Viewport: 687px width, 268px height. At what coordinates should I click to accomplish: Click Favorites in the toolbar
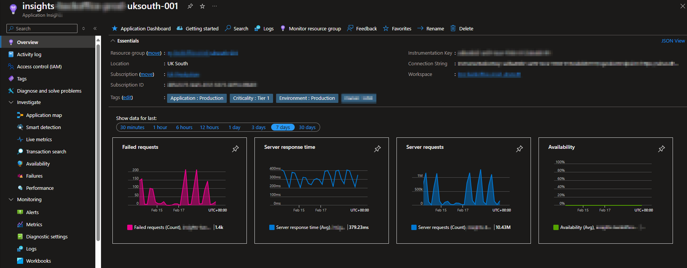point(397,28)
